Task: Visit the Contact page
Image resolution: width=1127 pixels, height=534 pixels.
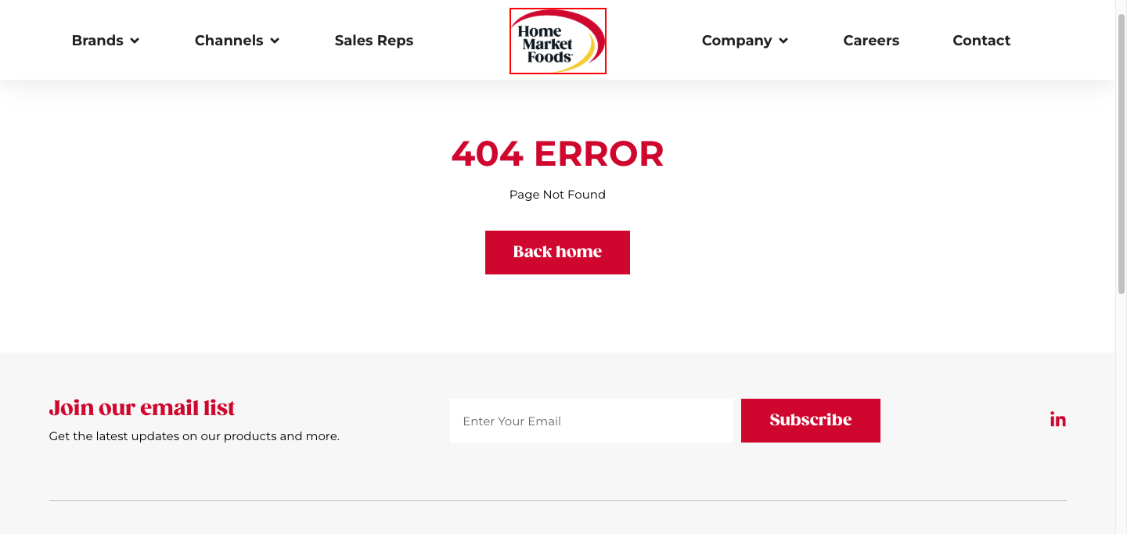Action: [981, 41]
